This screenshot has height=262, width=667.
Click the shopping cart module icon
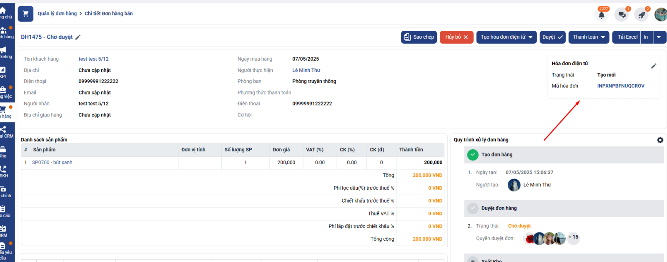click(x=25, y=14)
